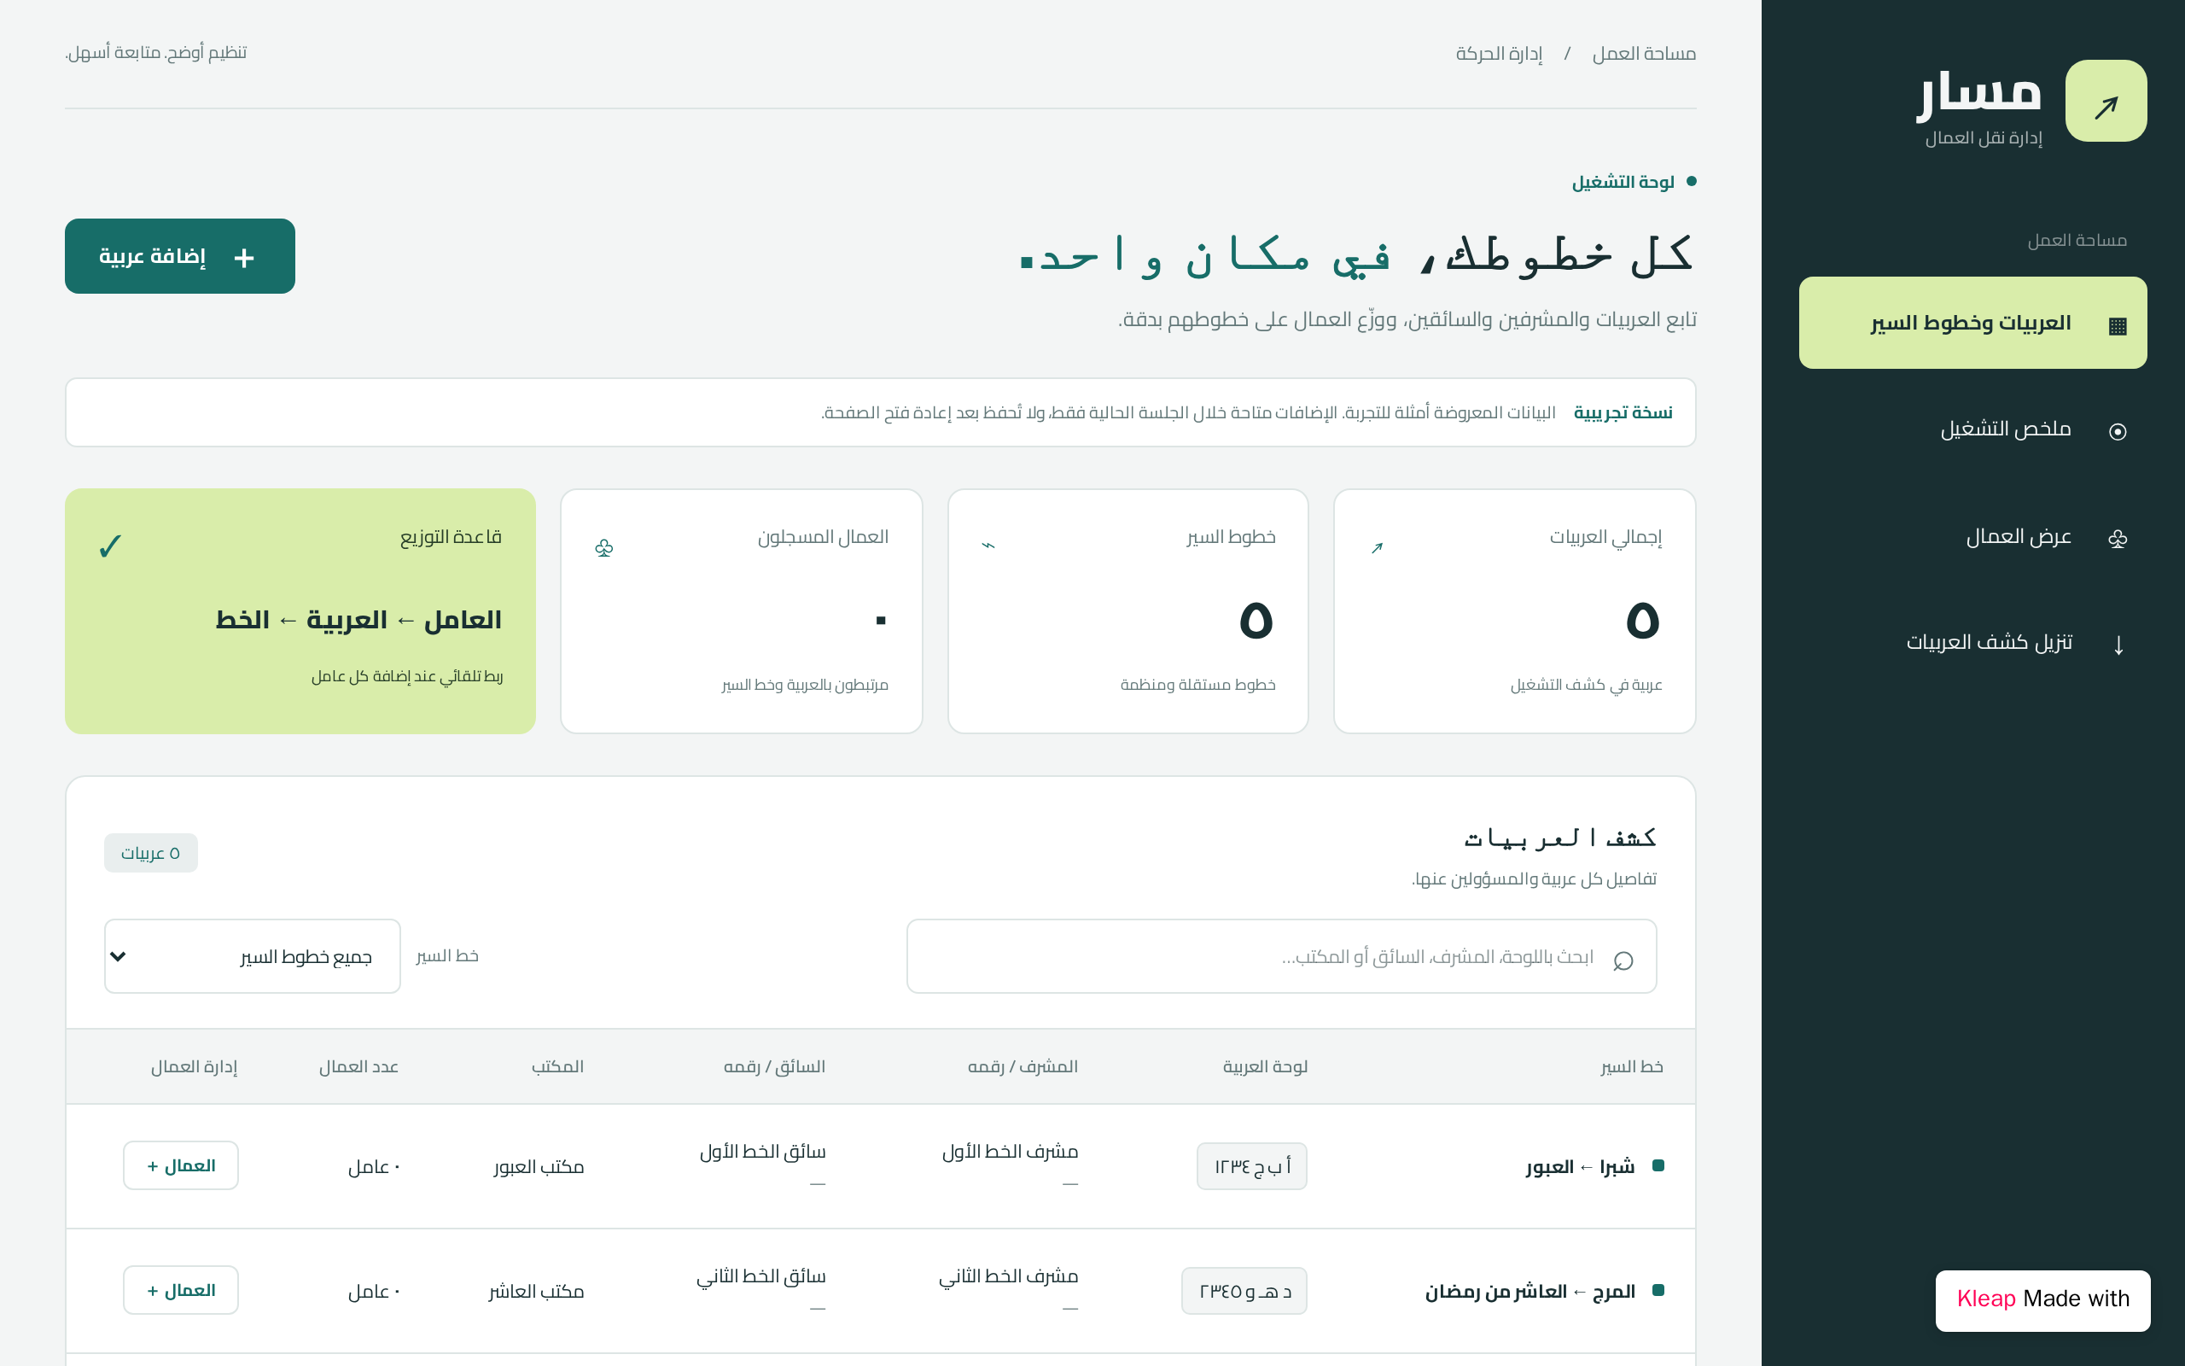Click the إضافة عربية button
The height and width of the screenshot is (1366, 2185).
click(180, 255)
